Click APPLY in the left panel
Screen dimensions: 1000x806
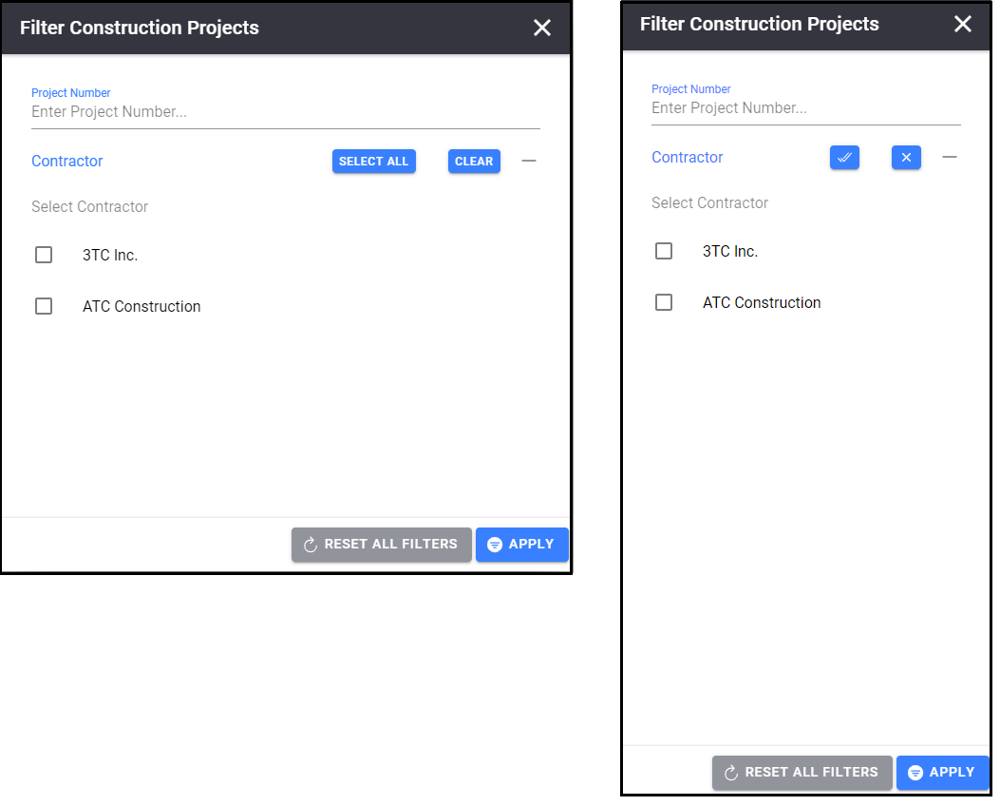coord(521,545)
